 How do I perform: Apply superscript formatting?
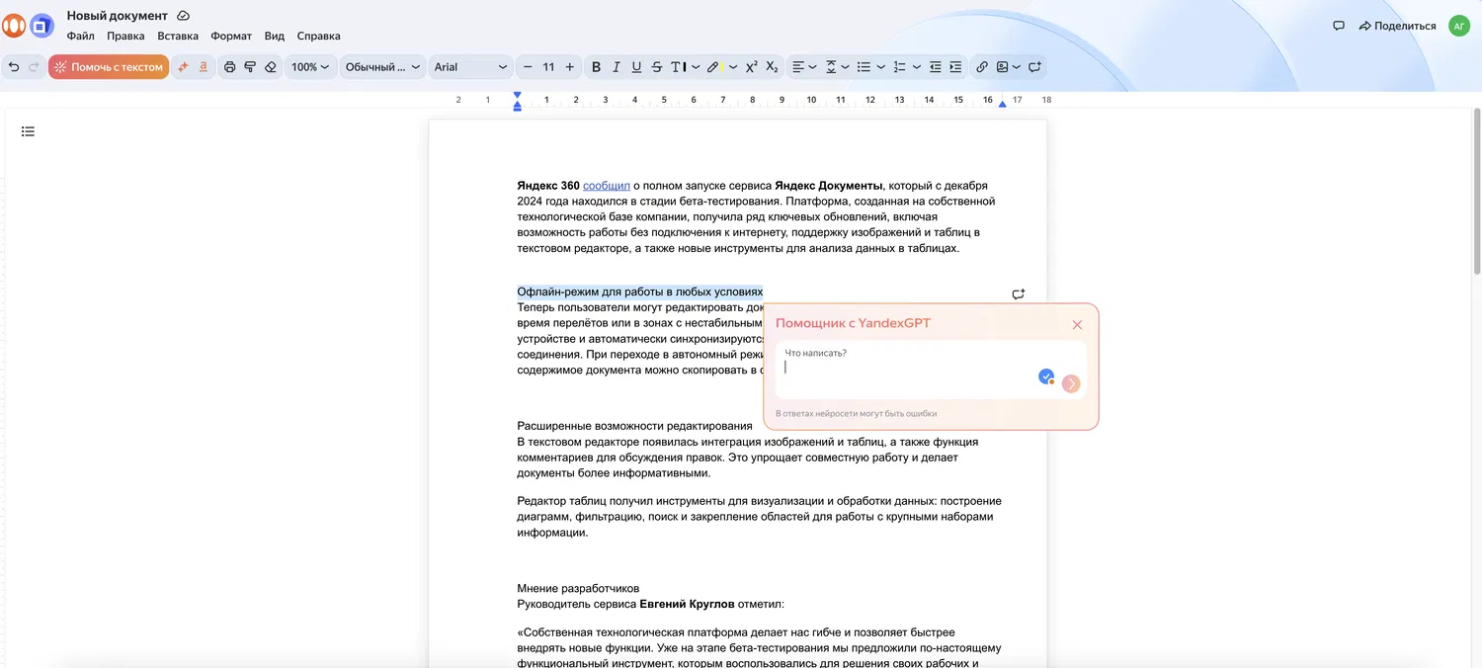[752, 67]
